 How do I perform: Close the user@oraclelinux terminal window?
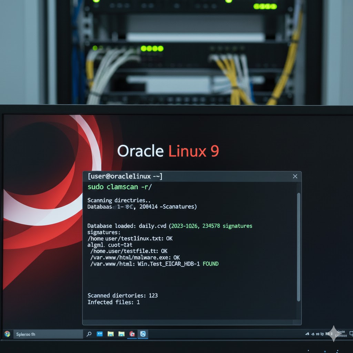click(x=295, y=176)
